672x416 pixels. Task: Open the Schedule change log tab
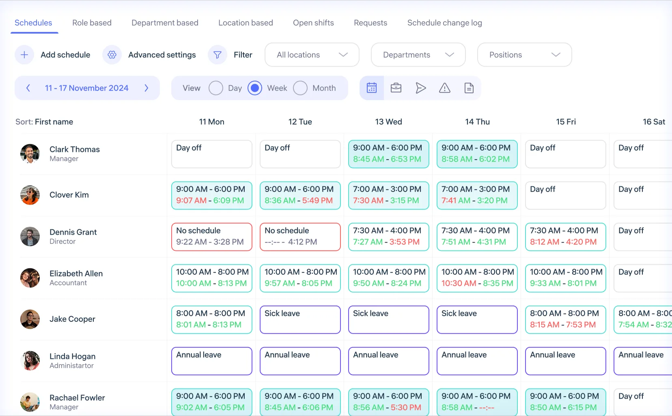coord(445,23)
